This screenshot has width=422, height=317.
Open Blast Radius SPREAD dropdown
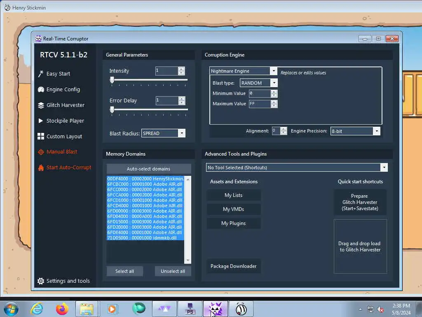(182, 133)
